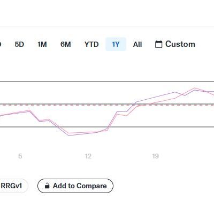This screenshot has width=214, height=208.
Task: Click the top gray horizontal boundary line
Action: (x=107, y=82)
